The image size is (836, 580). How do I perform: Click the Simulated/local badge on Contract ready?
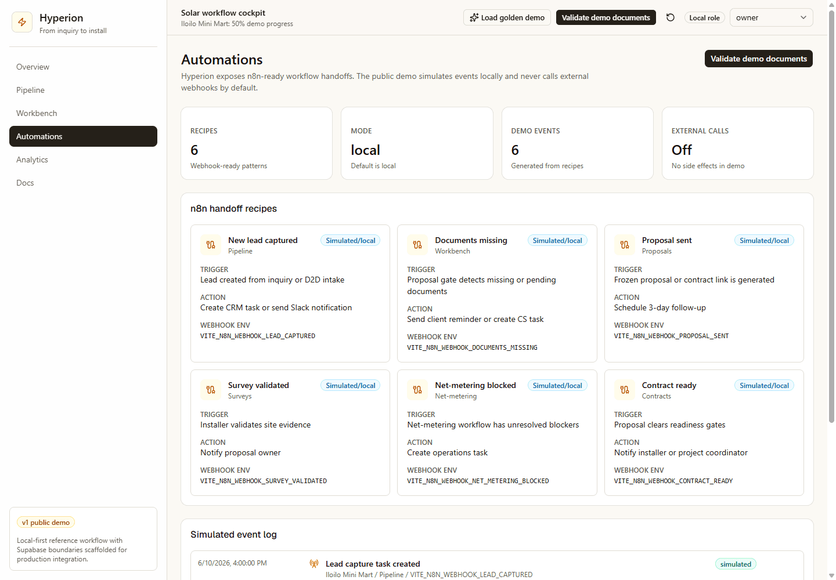pos(764,386)
